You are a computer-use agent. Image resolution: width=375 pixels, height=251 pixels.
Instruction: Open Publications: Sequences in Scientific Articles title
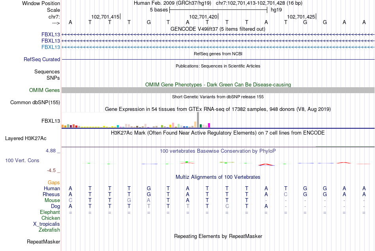(x=218, y=66)
